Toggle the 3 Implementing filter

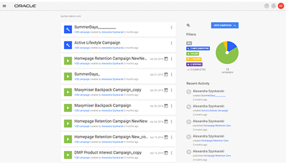(198, 48)
